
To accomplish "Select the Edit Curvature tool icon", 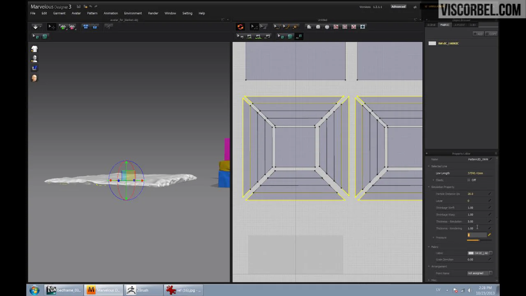I will (x=277, y=27).
